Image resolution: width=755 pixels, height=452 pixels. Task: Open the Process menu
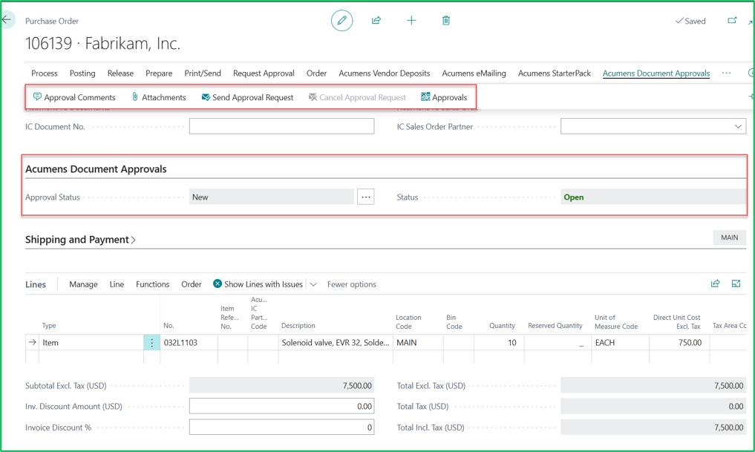[45, 73]
